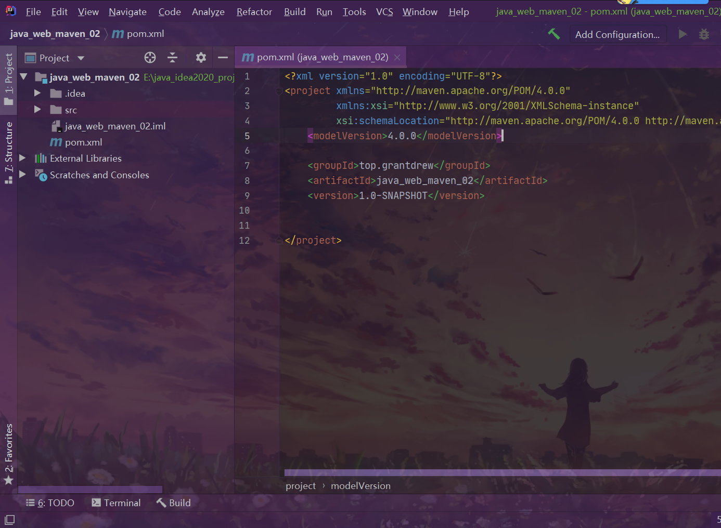Screen dimensions: 721x528
Task: Click the Maven m icon beside pom.xml in tree
Action: [x=56, y=142]
